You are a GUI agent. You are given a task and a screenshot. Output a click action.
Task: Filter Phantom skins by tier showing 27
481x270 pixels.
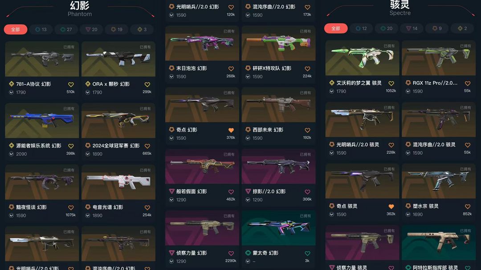66,29
